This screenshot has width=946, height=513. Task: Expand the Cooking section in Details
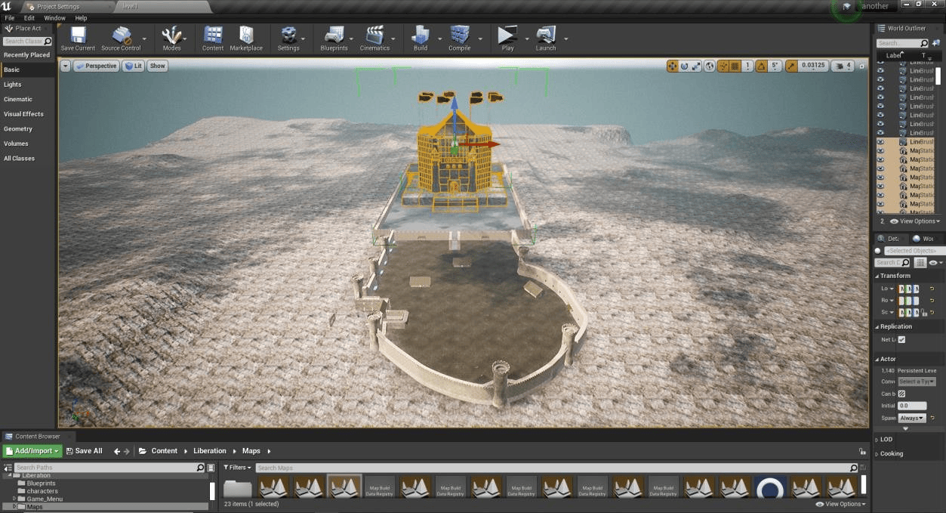877,453
